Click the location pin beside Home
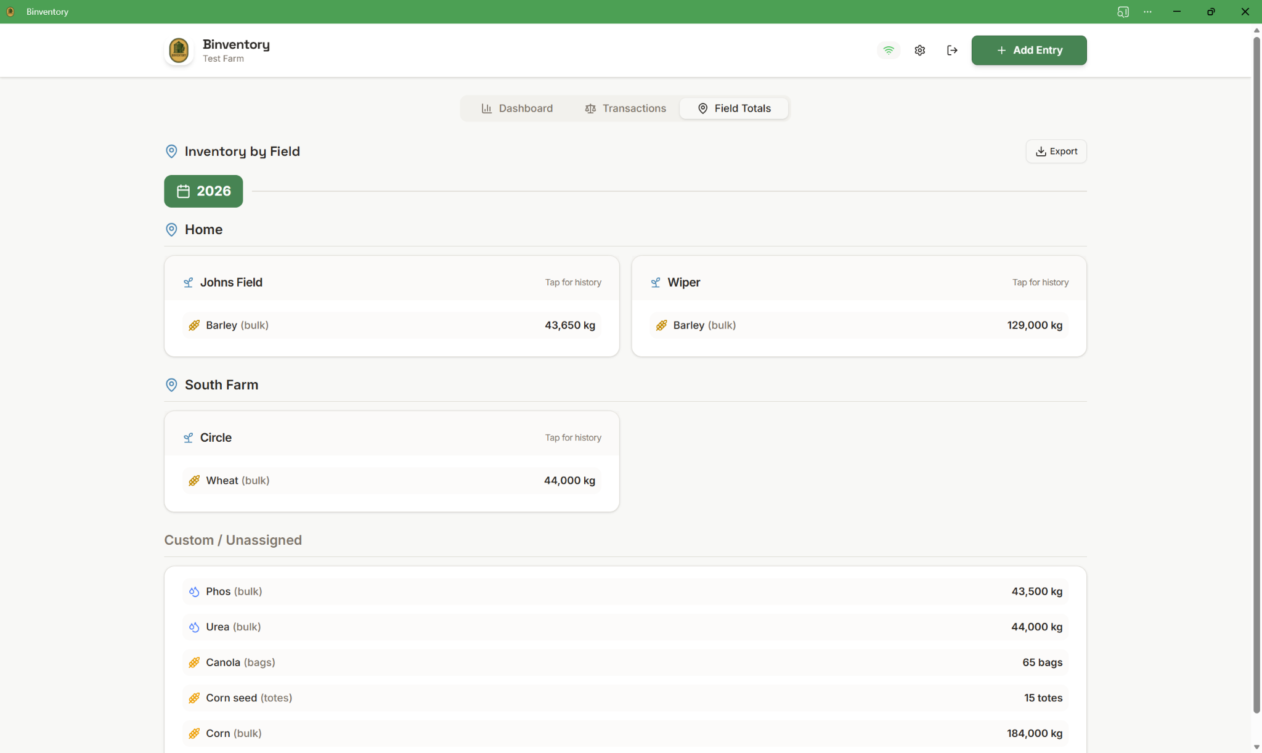The image size is (1262, 753). 171,229
